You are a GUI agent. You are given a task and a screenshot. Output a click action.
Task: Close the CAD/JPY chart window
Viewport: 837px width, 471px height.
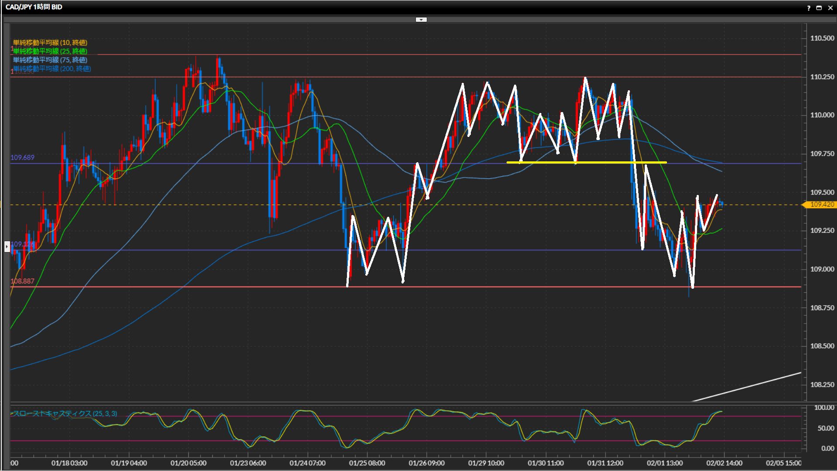pos(830,8)
